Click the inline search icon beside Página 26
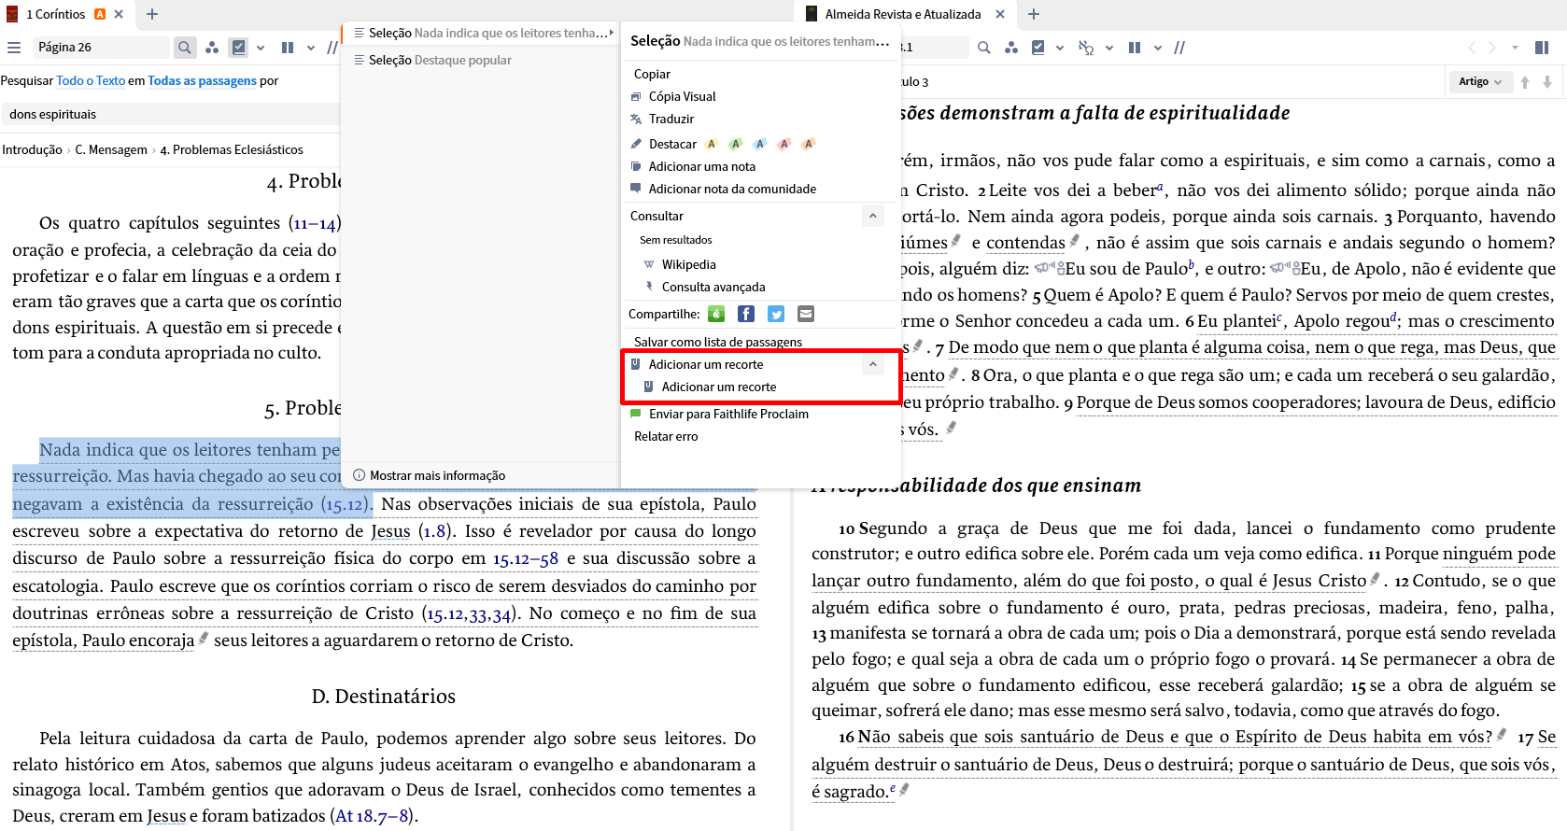The width and height of the screenshot is (1567, 831). coord(185,48)
